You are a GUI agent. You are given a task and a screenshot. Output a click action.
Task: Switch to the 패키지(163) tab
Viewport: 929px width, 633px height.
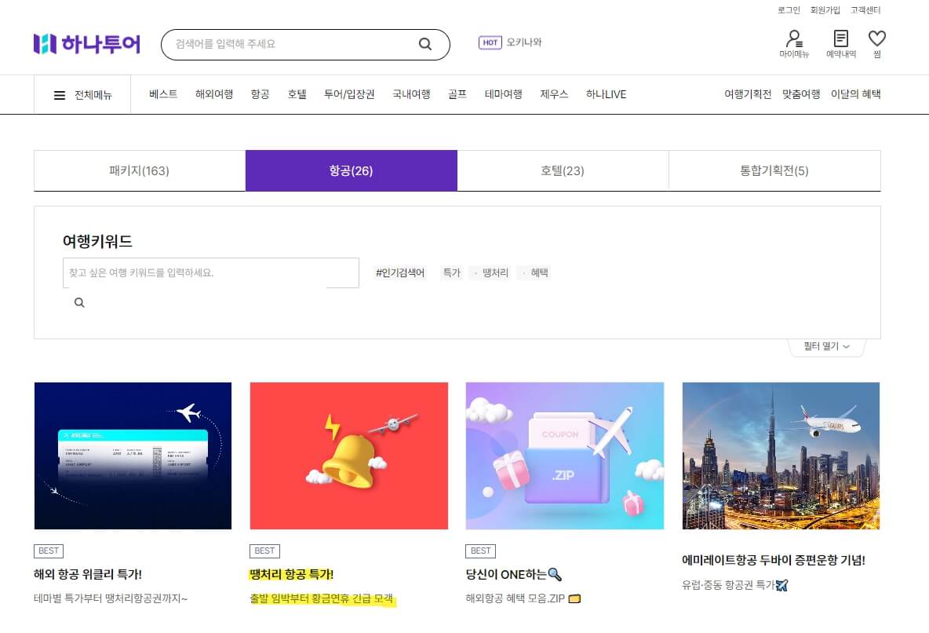coord(138,170)
